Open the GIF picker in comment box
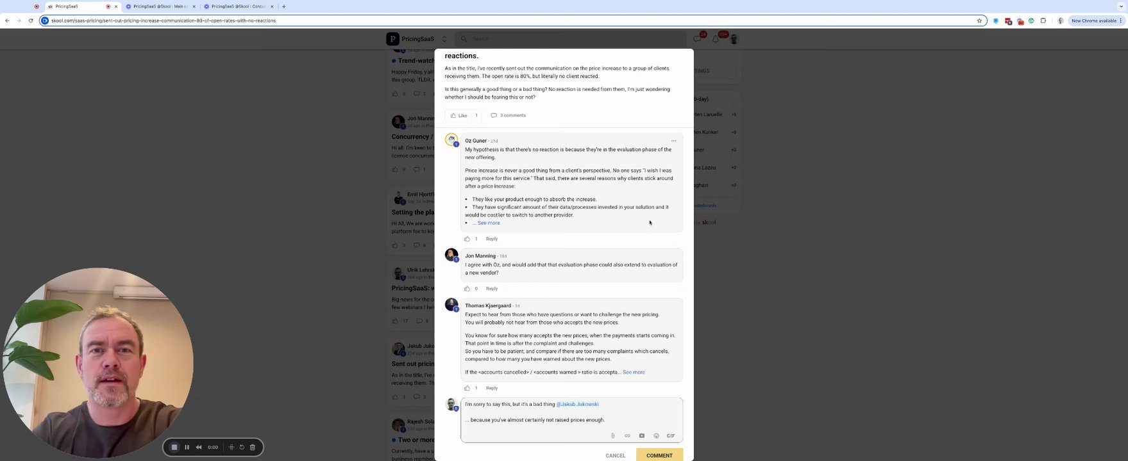 [671, 436]
